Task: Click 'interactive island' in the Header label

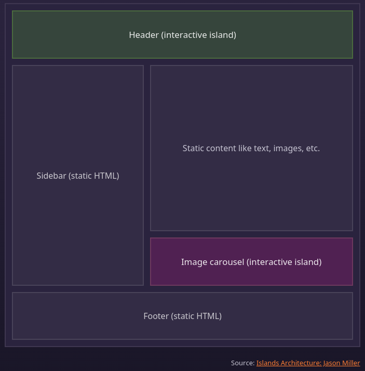Action: point(198,35)
